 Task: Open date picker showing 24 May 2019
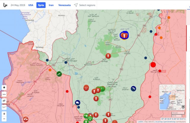click(x=18, y=5)
